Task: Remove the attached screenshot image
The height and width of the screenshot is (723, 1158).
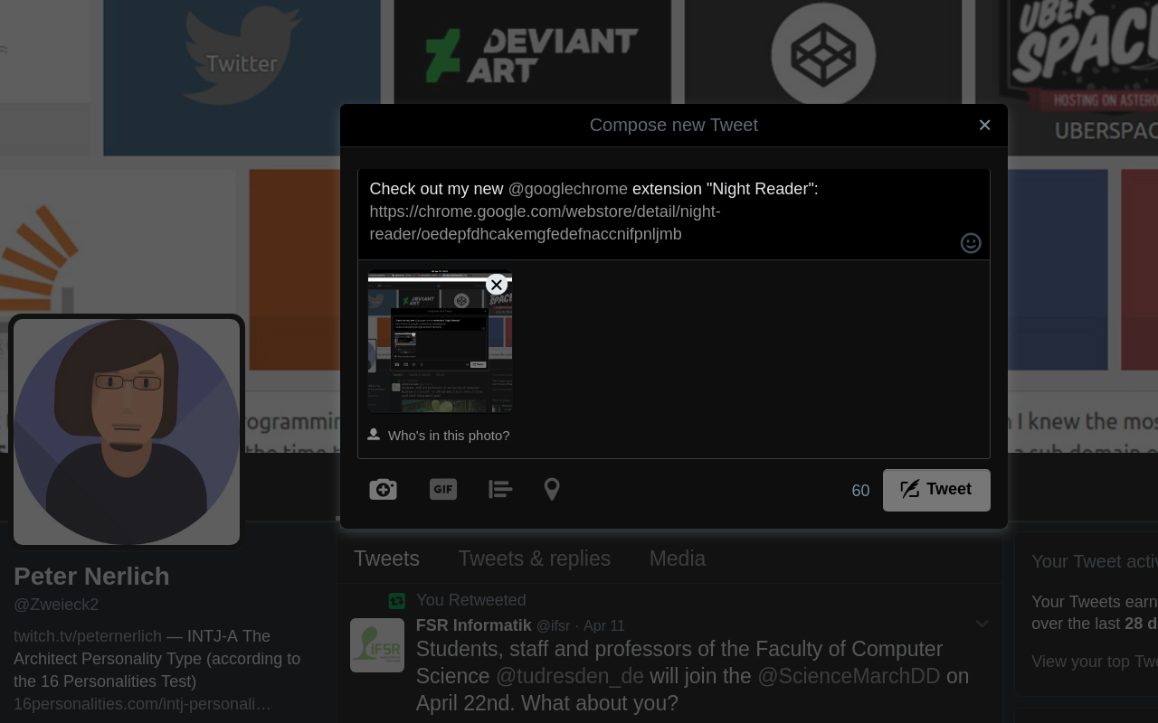Action: (496, 285)
